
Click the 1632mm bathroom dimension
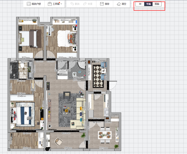click(x=25, y=61)
